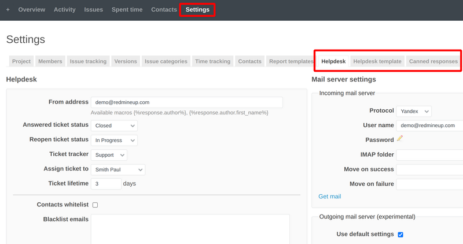
Task: Open the Overview menu item
Action: pos(31,10)
